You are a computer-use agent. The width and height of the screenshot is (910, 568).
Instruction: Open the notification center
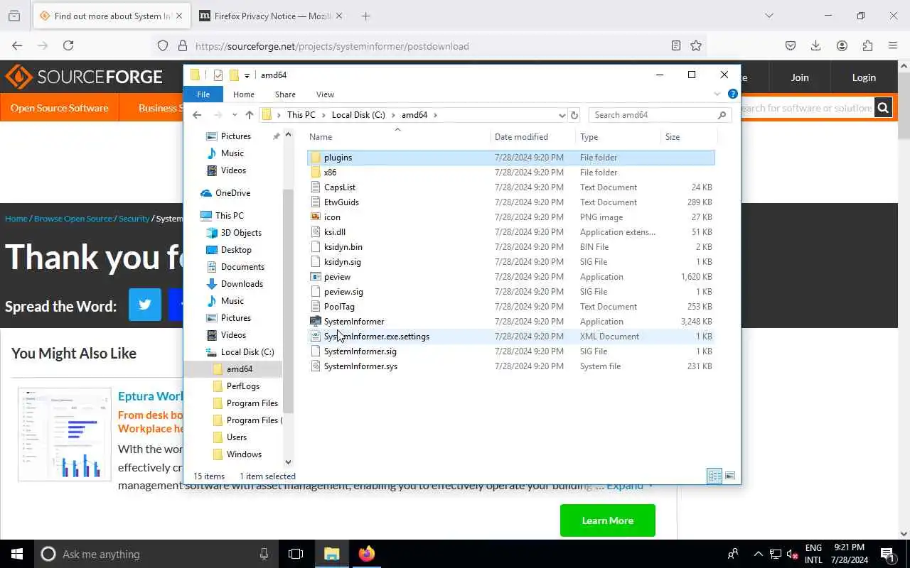[x=887, y=554]
